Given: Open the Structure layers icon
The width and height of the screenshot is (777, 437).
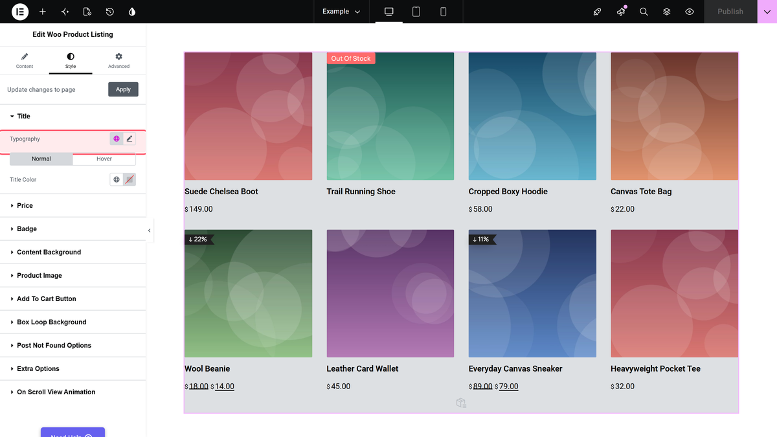Looking at the screenshot, I should click(667, 12).
